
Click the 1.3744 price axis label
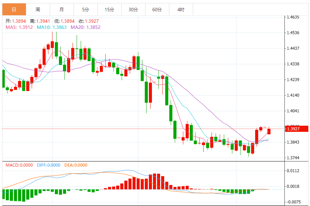coord(293,158)
